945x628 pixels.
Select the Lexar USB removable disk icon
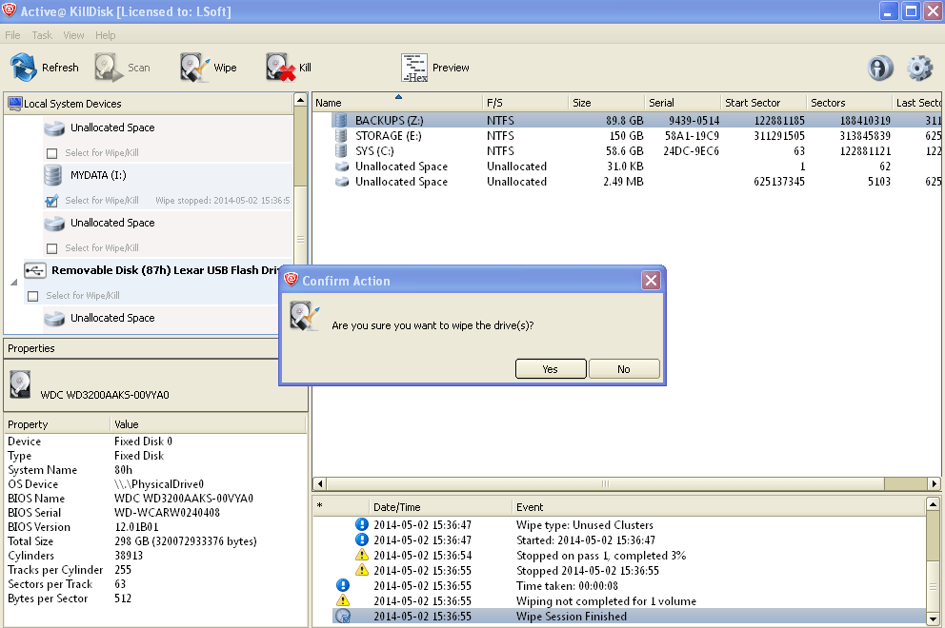coord(35,270)
